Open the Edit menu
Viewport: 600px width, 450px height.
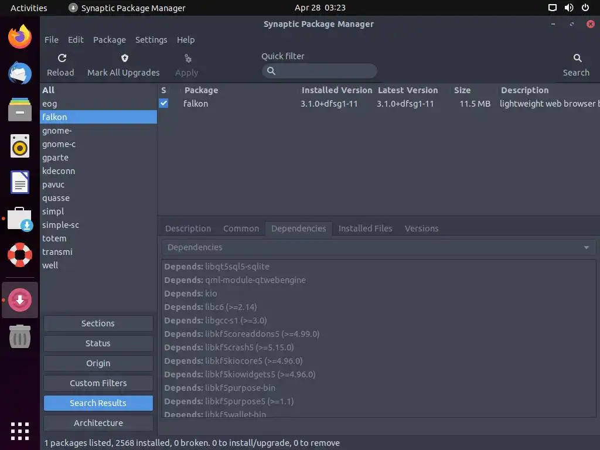(x=76, y=40)
